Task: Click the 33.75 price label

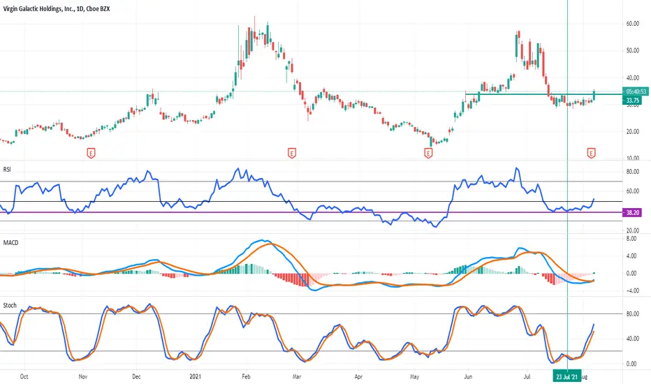Action: tap(632, 101)
